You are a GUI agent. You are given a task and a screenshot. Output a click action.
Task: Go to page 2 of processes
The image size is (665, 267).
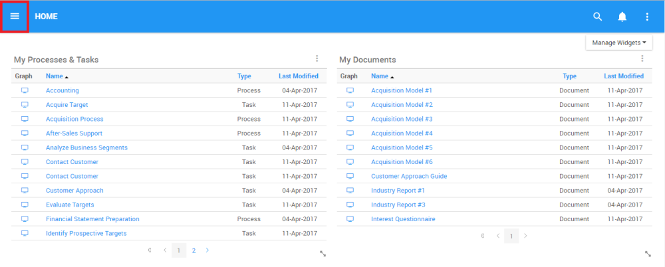[x=194, y=250]
